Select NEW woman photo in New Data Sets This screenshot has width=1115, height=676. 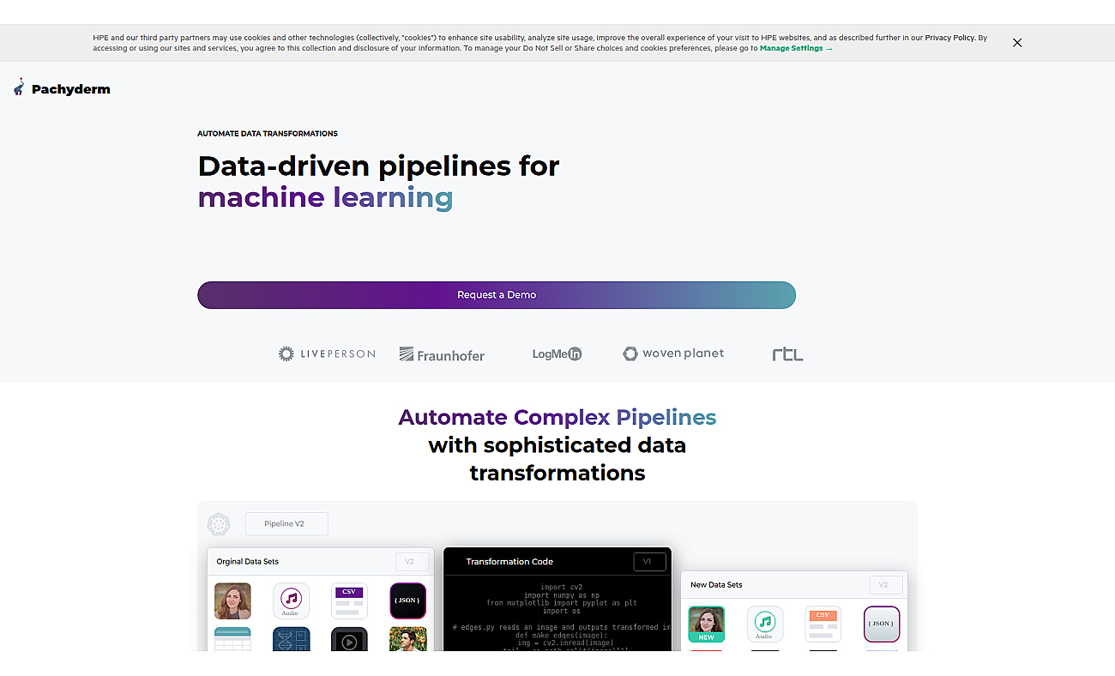coord(706,625)
